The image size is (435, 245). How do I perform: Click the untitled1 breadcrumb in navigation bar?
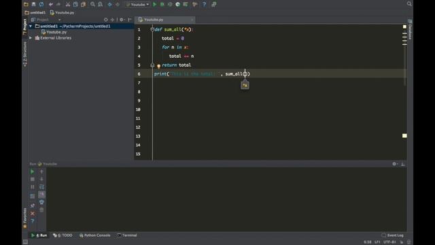35,12
